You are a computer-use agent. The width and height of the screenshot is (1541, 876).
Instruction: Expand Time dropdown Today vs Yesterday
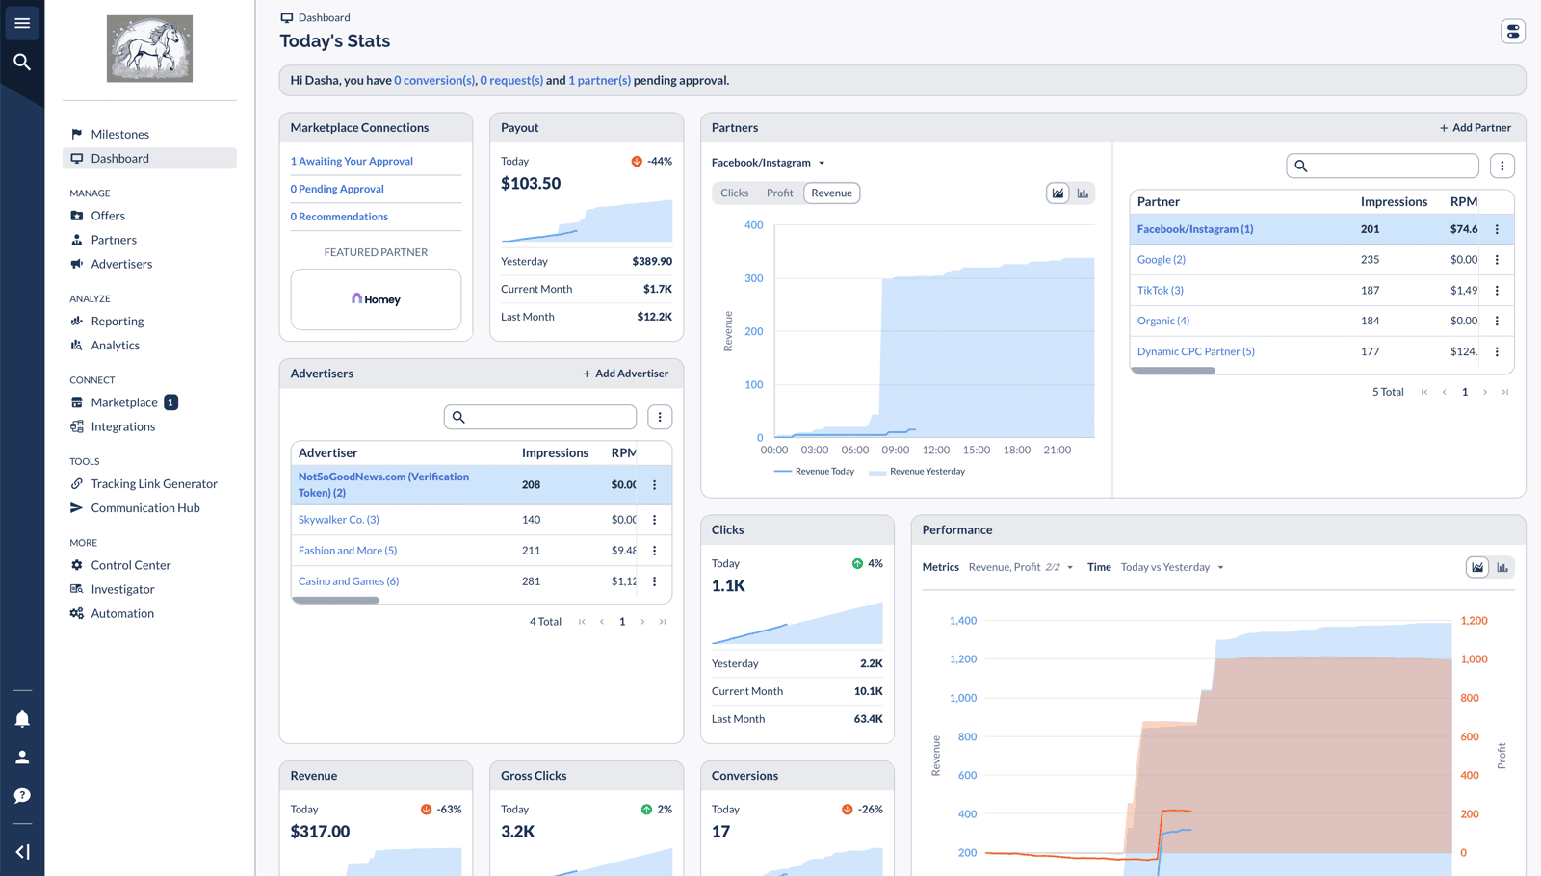pyautogui.click(x=1172, y=567)
